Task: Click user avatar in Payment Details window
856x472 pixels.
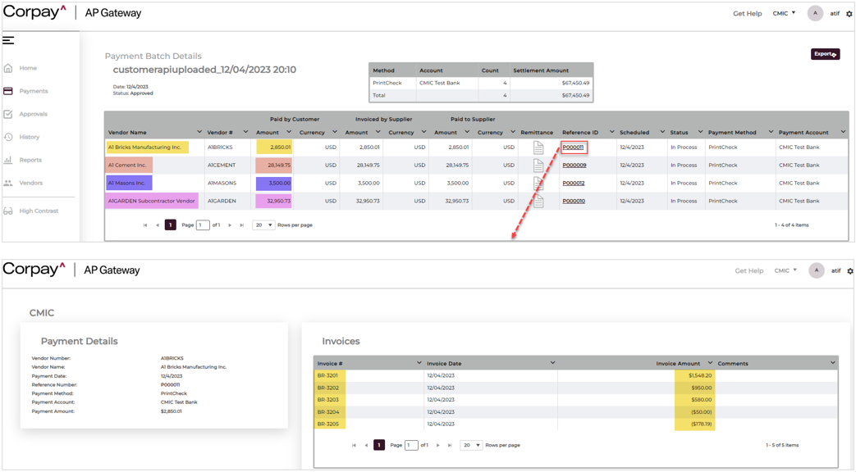Action: pos(816,270)
